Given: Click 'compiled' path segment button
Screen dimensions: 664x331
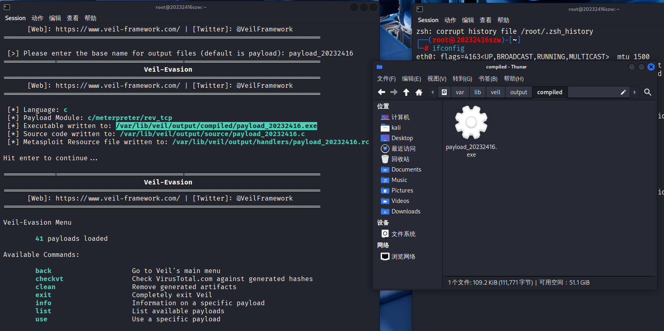Looking at the screenshot, I should (x=550, y=92).
